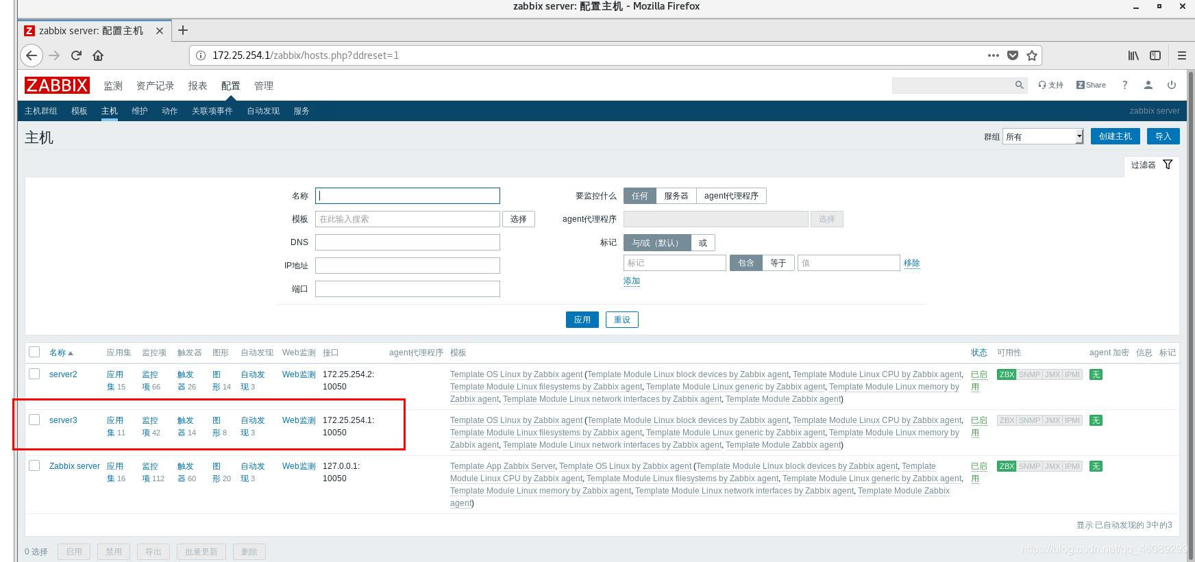Click the Import button

pyautogui.click(x=1163, y=136)
